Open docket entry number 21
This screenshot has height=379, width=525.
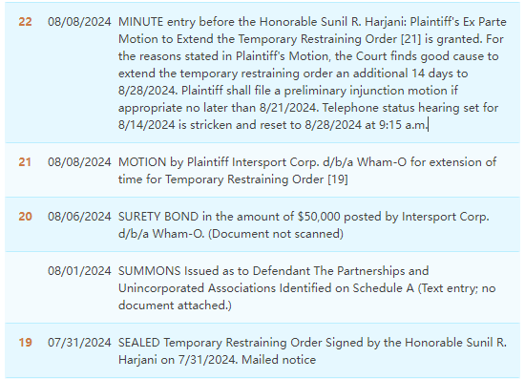[25, 162]
